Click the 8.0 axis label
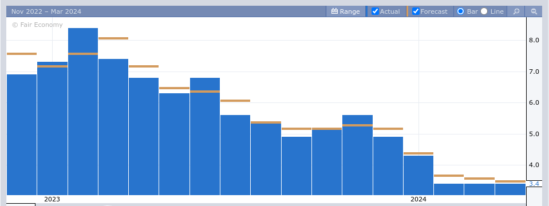 pyautogui.click(x=534, y=40)
